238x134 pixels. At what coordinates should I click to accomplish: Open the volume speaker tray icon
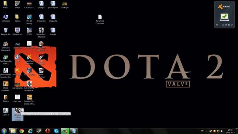222,131
